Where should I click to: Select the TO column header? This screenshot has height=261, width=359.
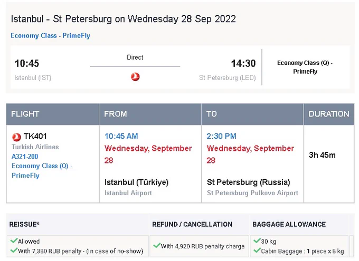coord(252,114)
